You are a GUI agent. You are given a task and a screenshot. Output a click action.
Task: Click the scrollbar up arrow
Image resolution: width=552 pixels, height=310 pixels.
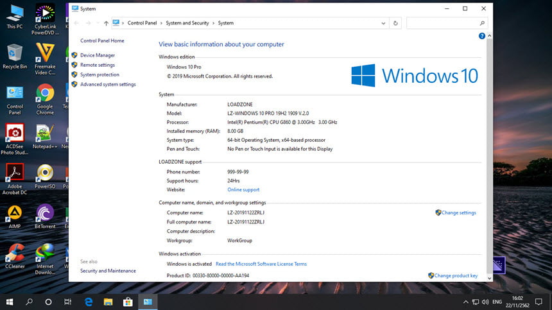[489, 36]
